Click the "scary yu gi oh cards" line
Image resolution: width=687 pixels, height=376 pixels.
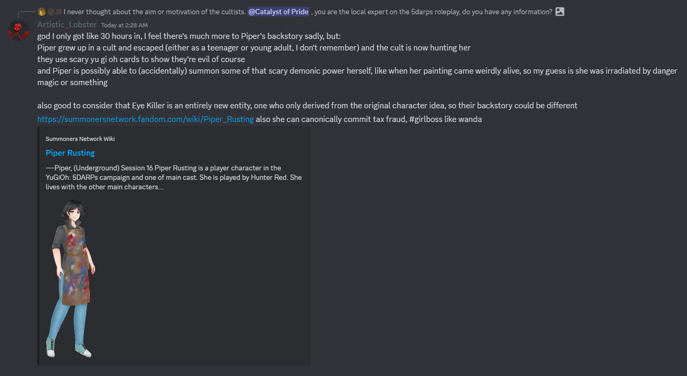[x=141, y=59]
